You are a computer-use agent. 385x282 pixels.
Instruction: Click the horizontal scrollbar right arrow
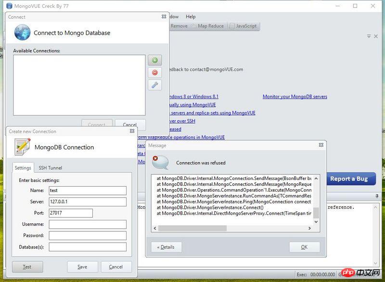point(309,228)
